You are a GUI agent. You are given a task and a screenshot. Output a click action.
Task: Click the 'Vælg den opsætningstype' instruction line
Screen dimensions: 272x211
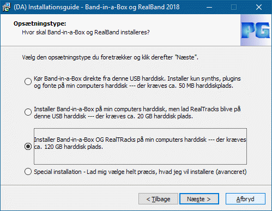tap(110, 57)
